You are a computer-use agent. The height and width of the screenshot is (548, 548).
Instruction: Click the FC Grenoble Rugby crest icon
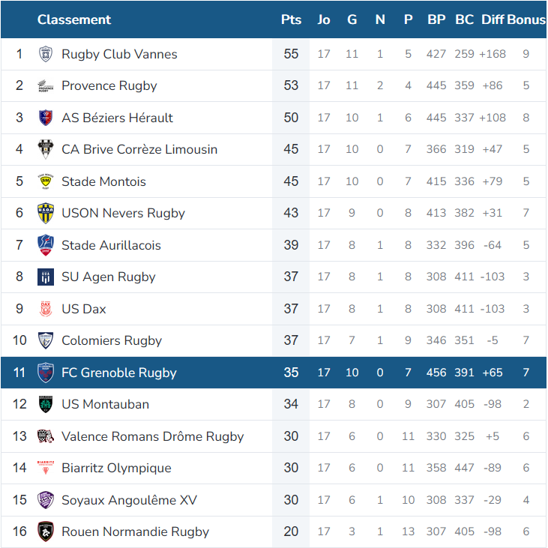[x=46, y=373]
